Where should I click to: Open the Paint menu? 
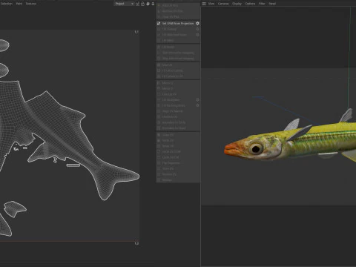coord(19,4)
